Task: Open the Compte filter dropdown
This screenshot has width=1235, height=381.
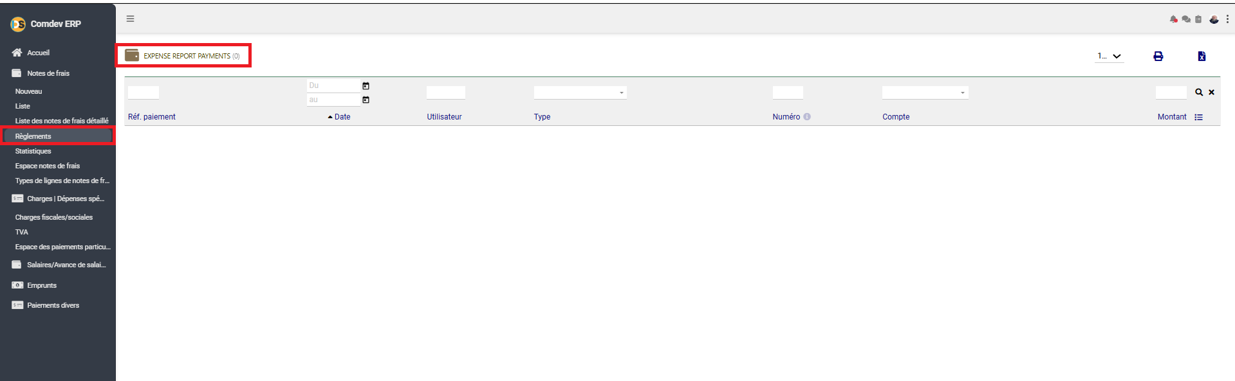Action: [x=925, y=93]
